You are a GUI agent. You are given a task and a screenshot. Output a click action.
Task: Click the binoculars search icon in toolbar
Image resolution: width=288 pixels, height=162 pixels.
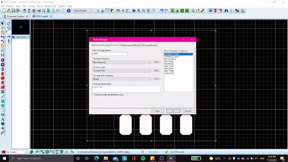click(x=226, y=11)
